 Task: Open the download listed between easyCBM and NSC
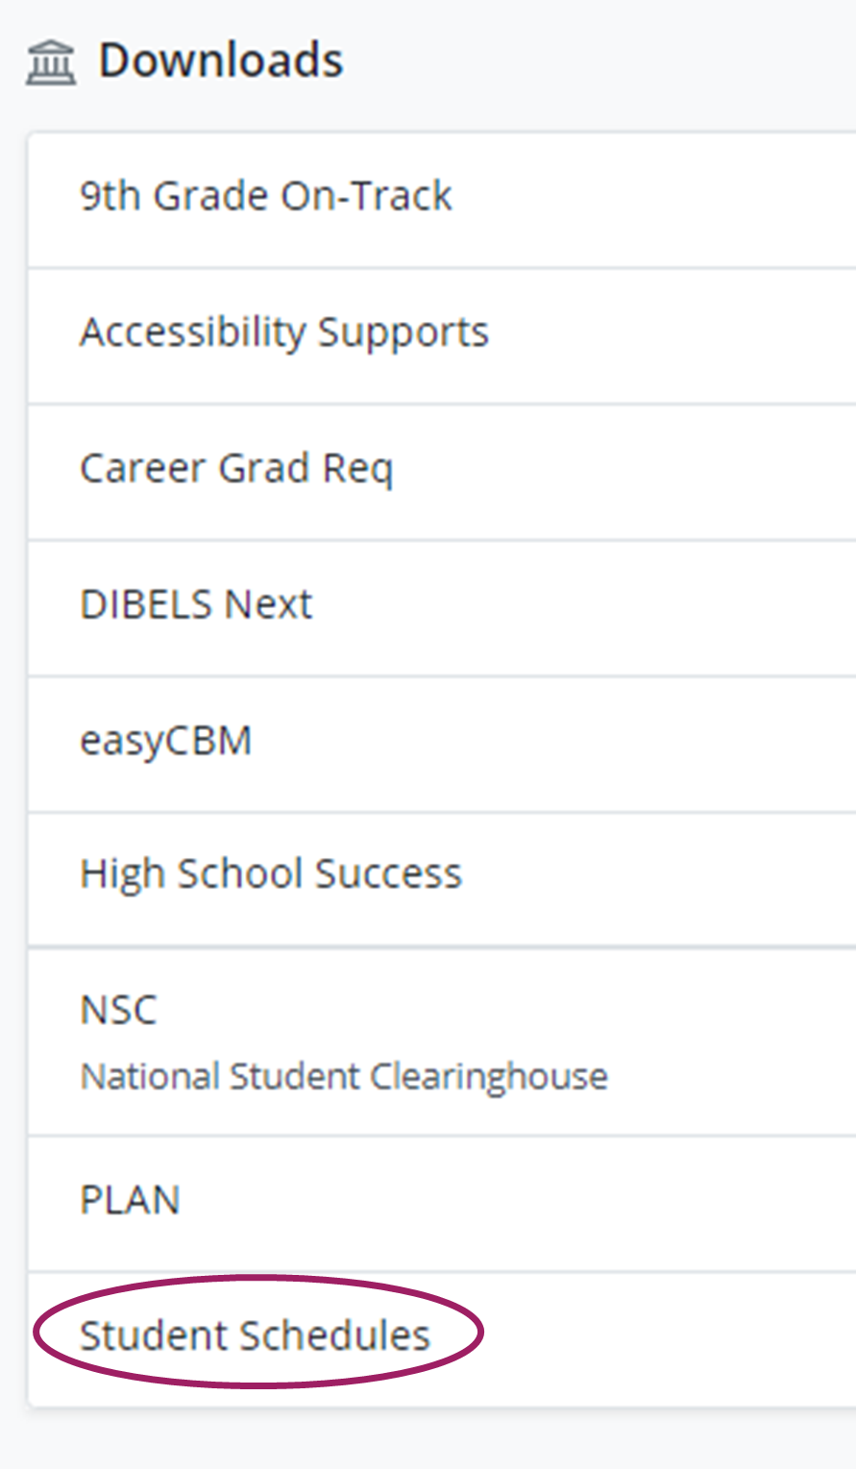coord(271,872)
